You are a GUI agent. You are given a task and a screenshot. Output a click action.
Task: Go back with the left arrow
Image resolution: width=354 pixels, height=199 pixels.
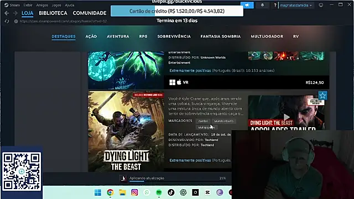coord(7,13)
